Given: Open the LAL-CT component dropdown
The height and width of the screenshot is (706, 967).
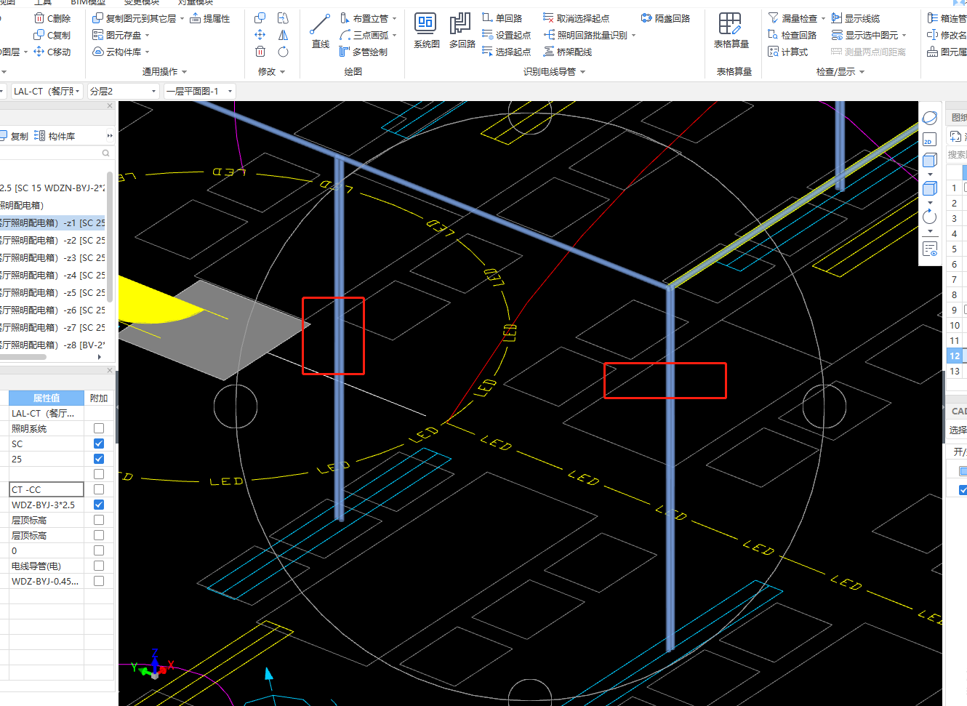Looking at the screenshot, I should tap(47, 91).
